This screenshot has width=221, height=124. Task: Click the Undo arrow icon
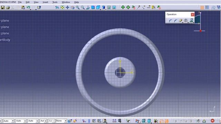tap(28, 7)
